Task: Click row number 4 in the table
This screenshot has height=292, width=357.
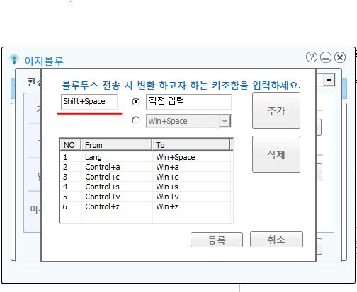Action: pyautogui.click(x=65, y=187)
